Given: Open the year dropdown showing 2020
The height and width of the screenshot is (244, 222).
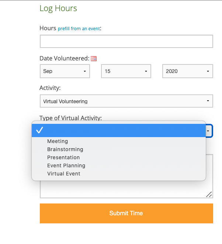Looking at the screenshot, I should [187, 71].
